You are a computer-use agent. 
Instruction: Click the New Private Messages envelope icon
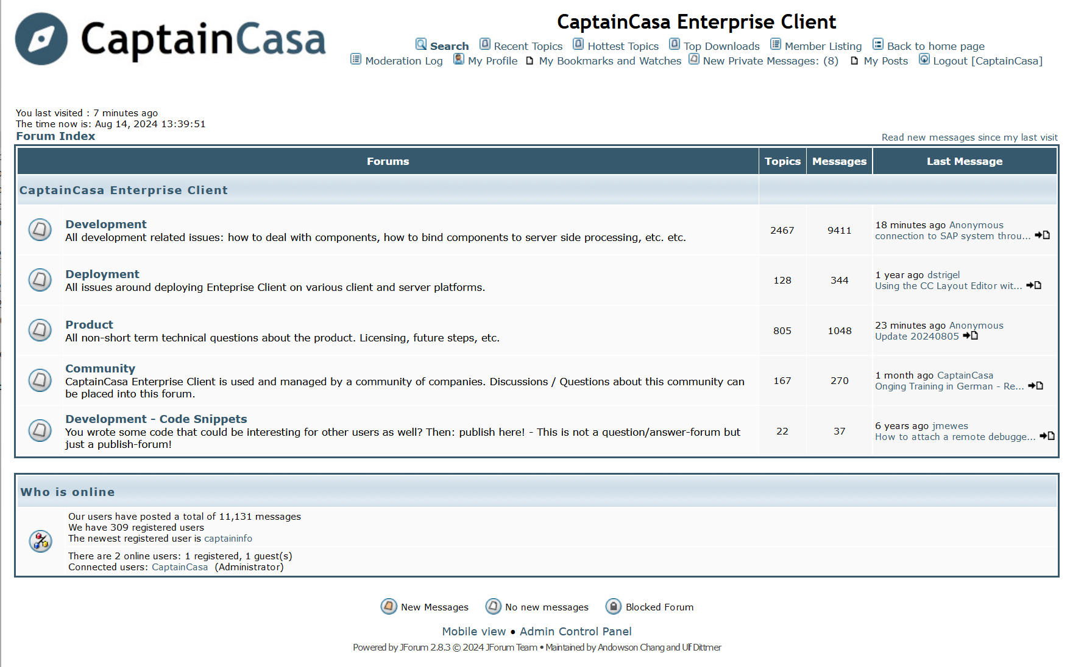(x=693, y=58)
